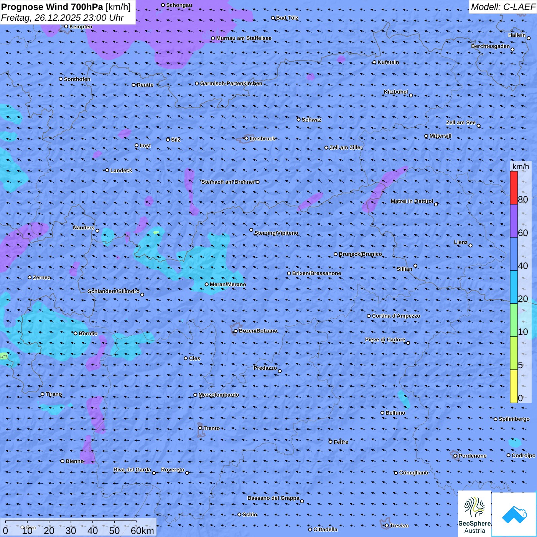Click the Innsbruck city marker

[x=246, y=138]
